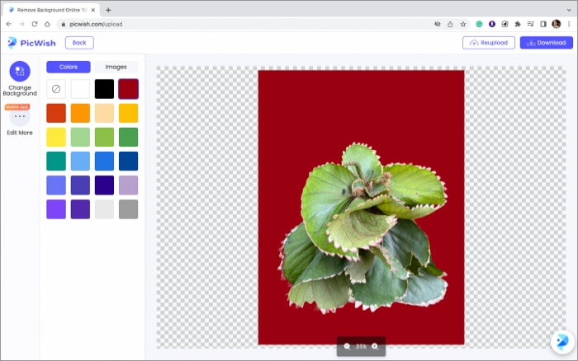Select the yellow color swatch
Screen dimensions: 578x361
pyautogui.click(x=56, y=137)
